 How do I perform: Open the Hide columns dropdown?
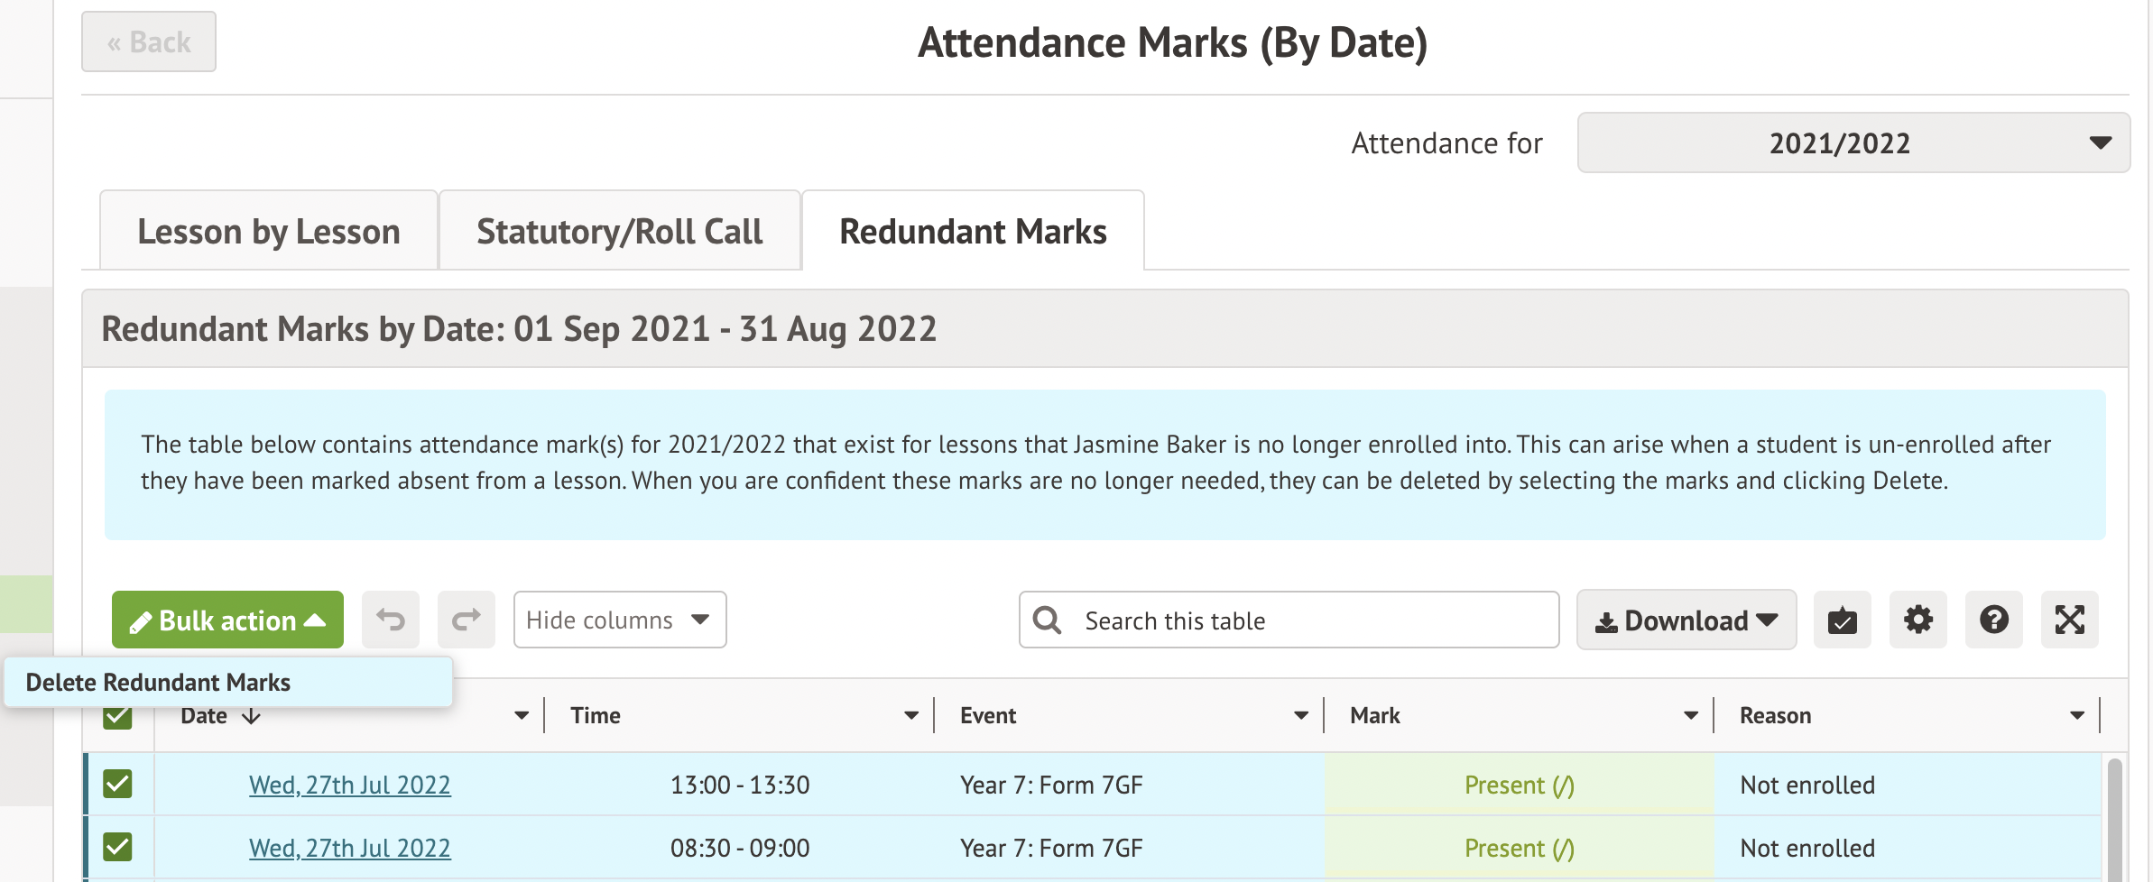[619, 620]
